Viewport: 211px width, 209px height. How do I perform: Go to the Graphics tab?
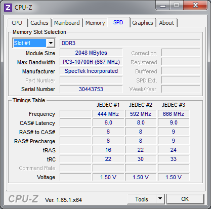[x=143, y=23]
